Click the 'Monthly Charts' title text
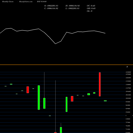Screen dimensions: 133x133 tap(8, 2)
